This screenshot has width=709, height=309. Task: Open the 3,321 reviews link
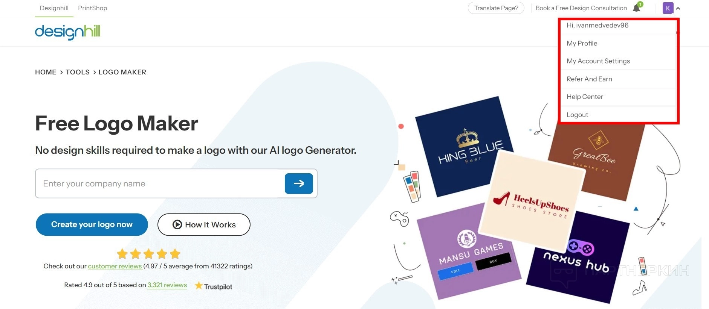pyautogui.click(x=167, y=285)
